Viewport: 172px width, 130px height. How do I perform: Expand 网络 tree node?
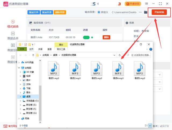[x=19, y=118]
